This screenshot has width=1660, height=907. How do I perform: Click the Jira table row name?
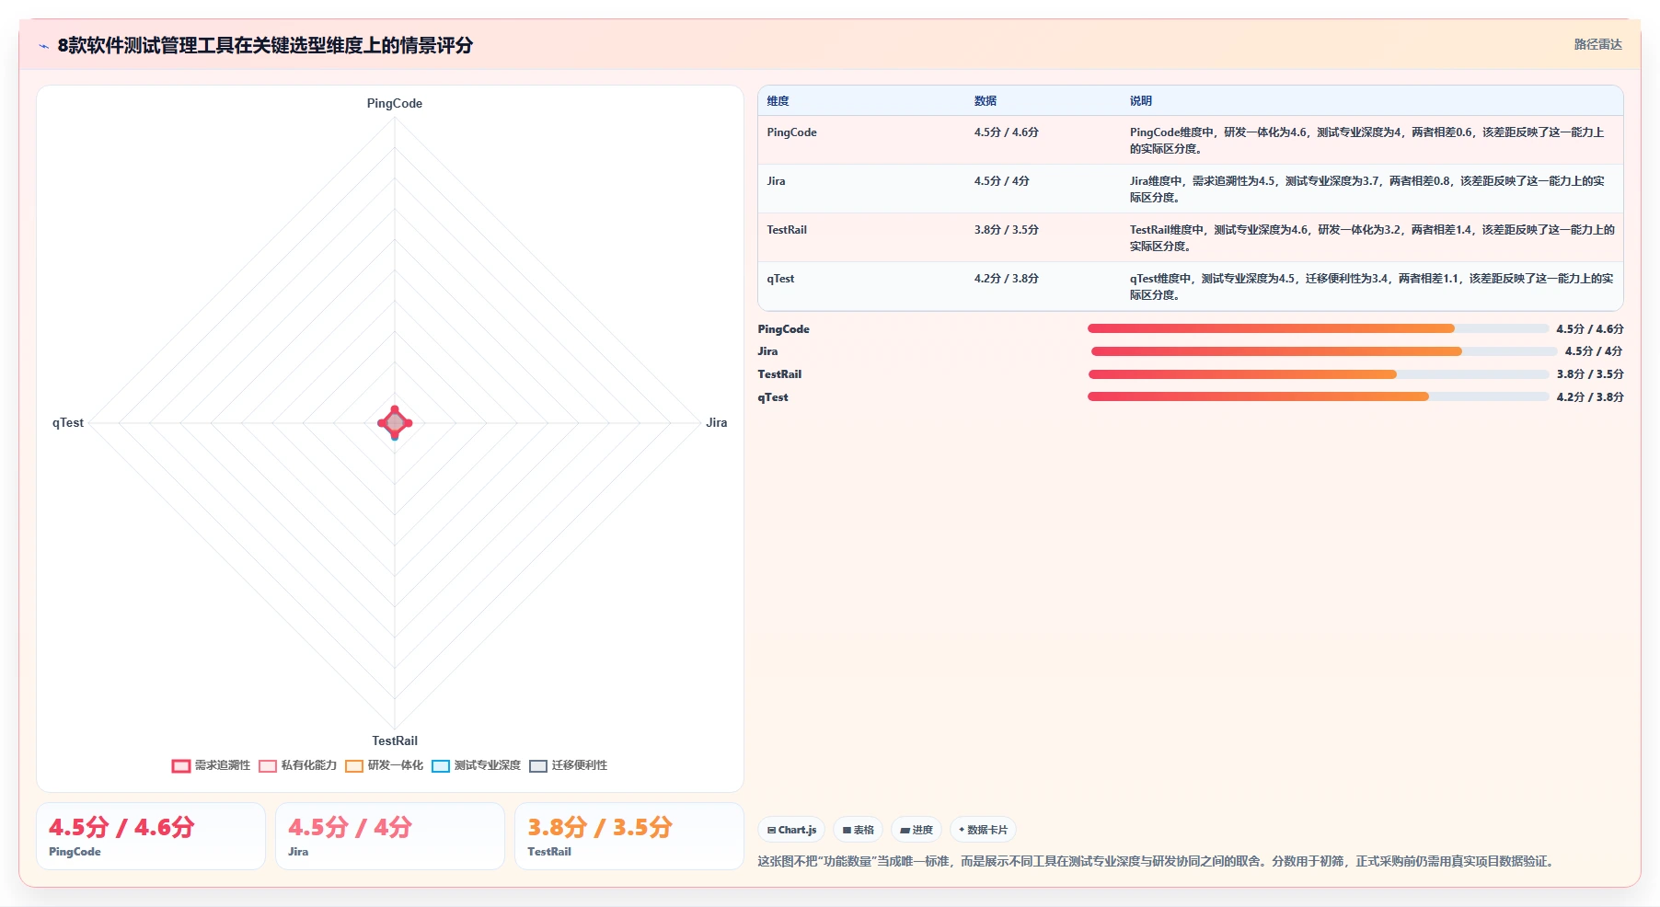(776, 181)
